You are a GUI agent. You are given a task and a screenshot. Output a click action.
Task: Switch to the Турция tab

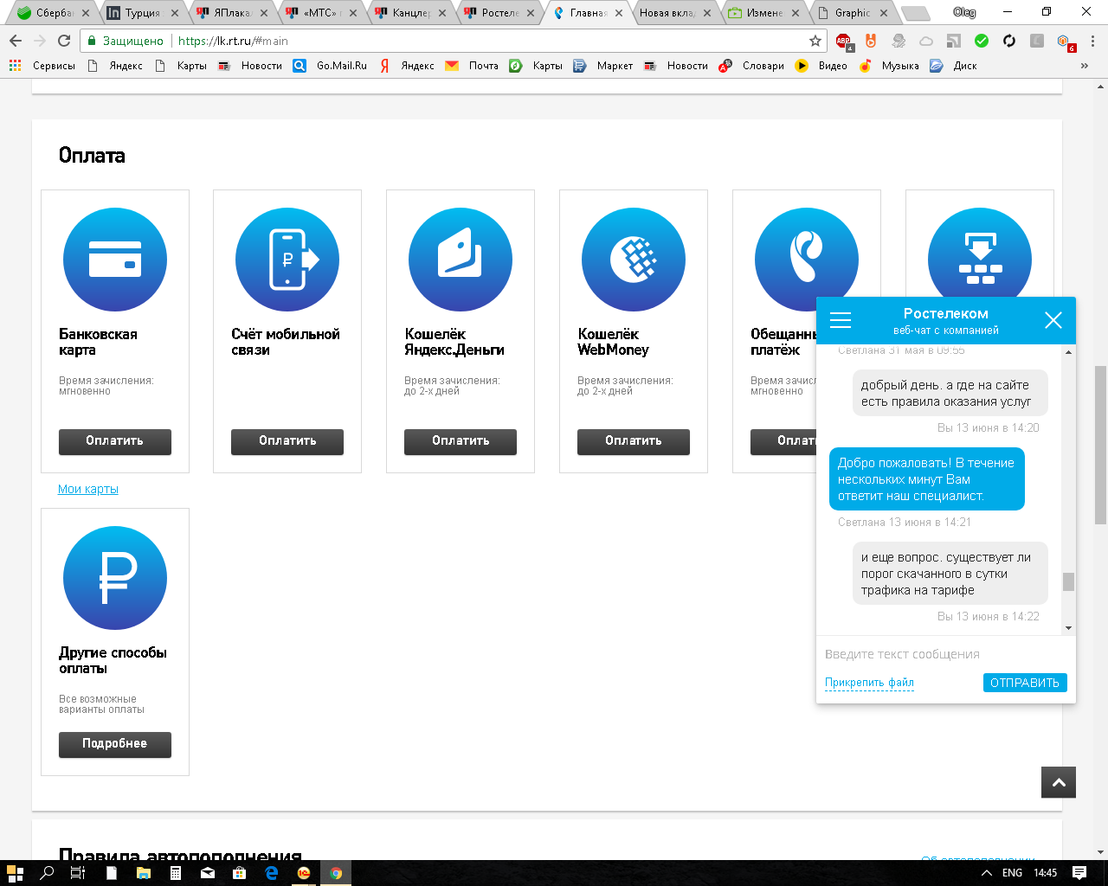click(x=141, y=13)
